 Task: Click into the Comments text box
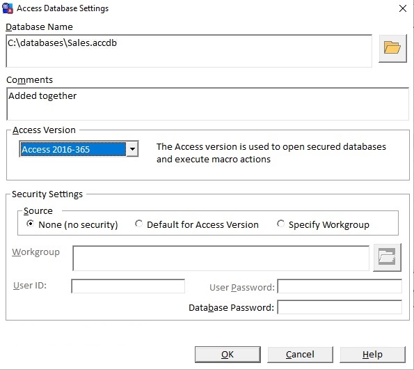[x=207, y=104]
